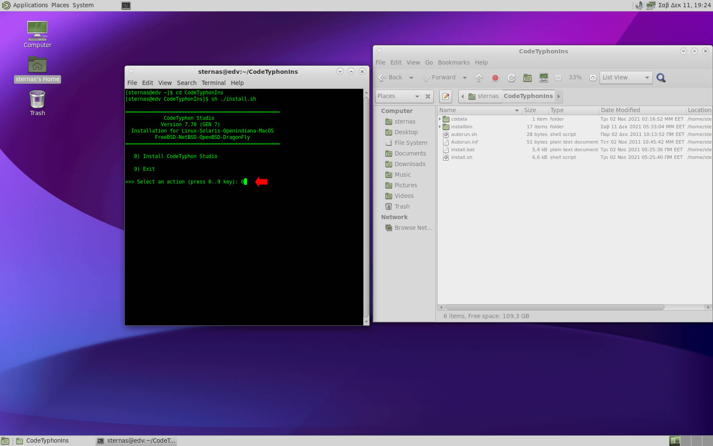Open File System in Places sidebar
Screen dimensions: 713x446
pos(406,143)
